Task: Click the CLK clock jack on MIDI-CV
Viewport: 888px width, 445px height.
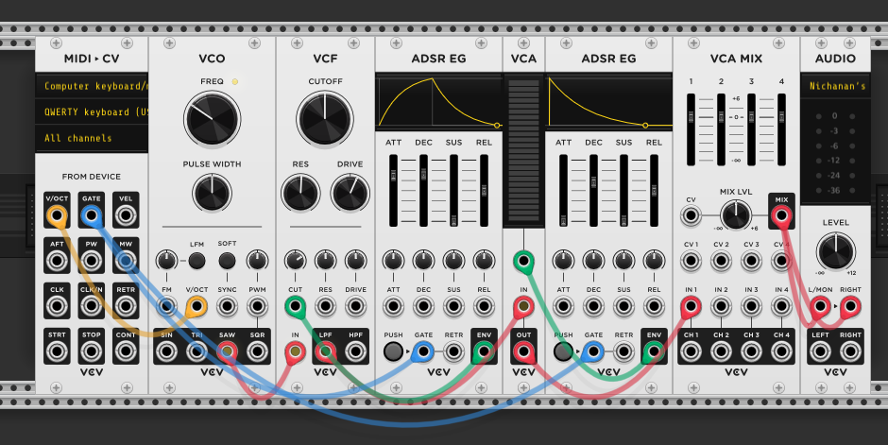Action: 58,306
